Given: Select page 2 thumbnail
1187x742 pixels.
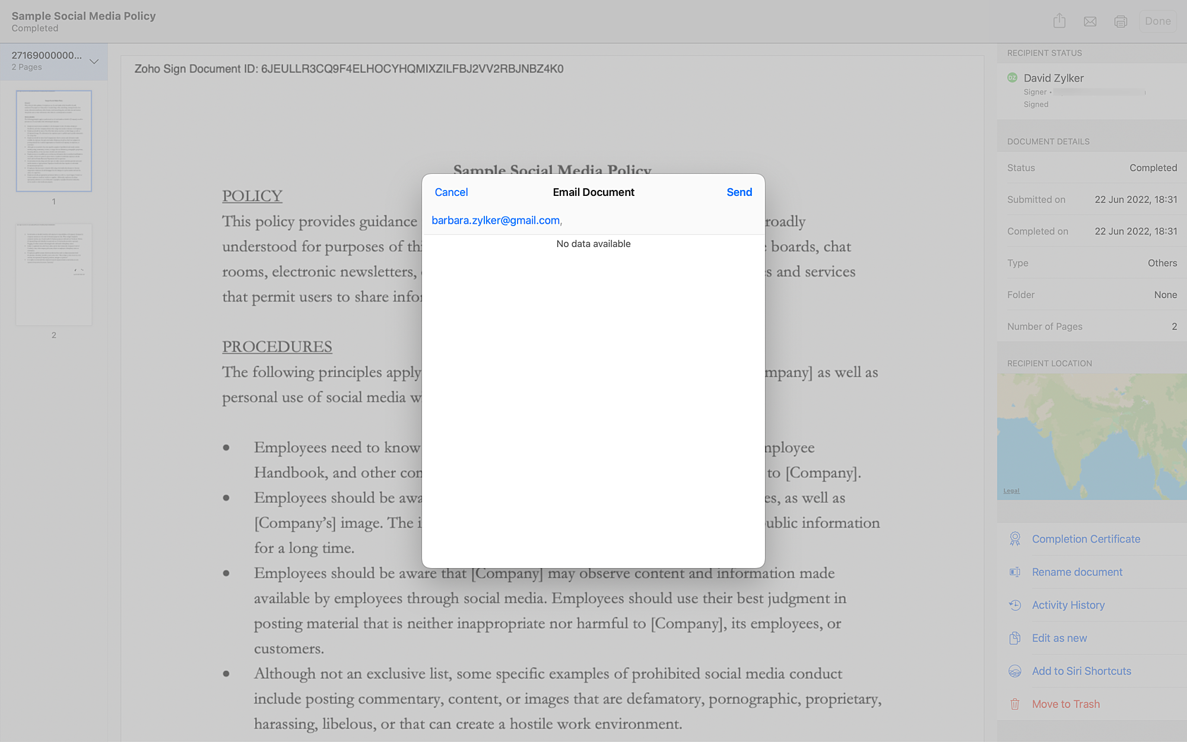Looking at the screenshot, I should 54,274.
